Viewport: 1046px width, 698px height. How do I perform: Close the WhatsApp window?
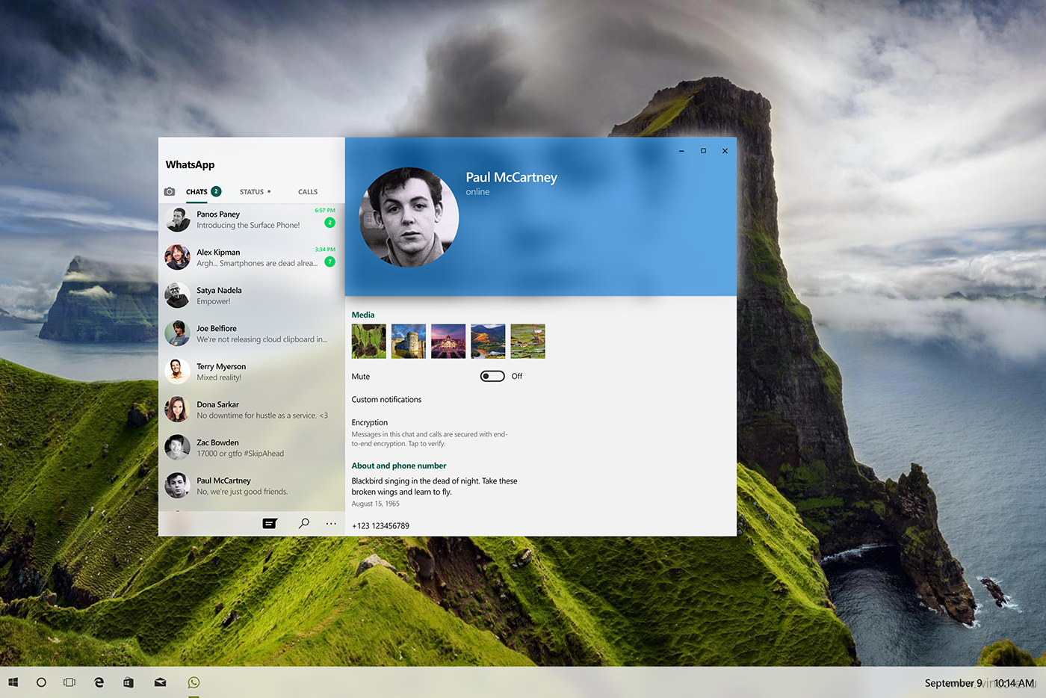[725, 151]
